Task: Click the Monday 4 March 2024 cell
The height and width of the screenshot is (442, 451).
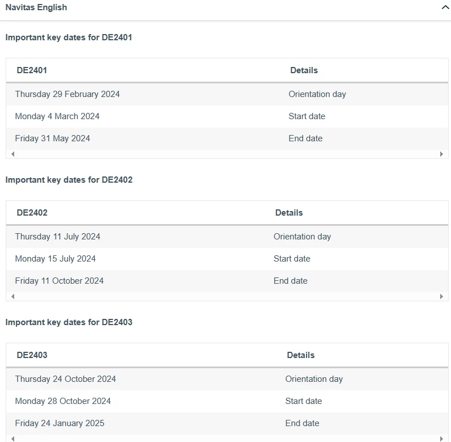Action: (x=57, y=116)
